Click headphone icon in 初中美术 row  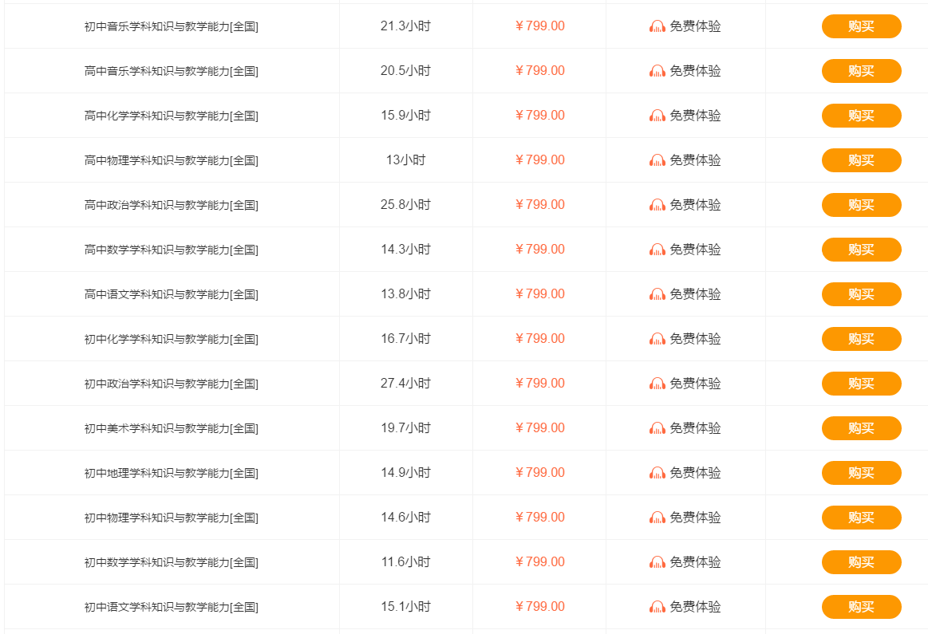[x=657, y=428]
